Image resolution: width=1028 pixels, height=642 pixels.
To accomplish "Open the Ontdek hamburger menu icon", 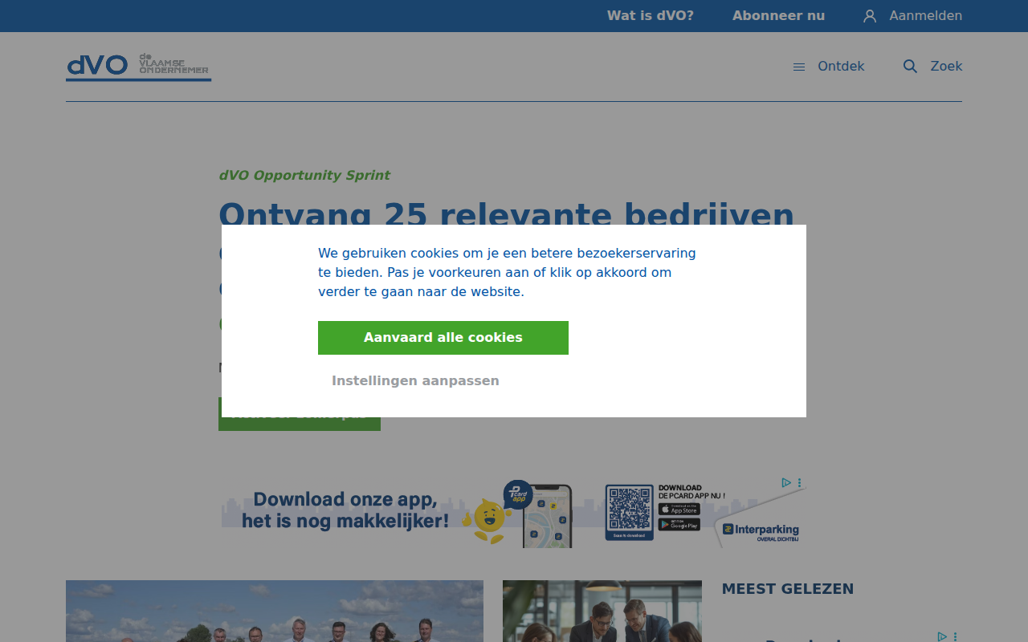I will 799,67.
